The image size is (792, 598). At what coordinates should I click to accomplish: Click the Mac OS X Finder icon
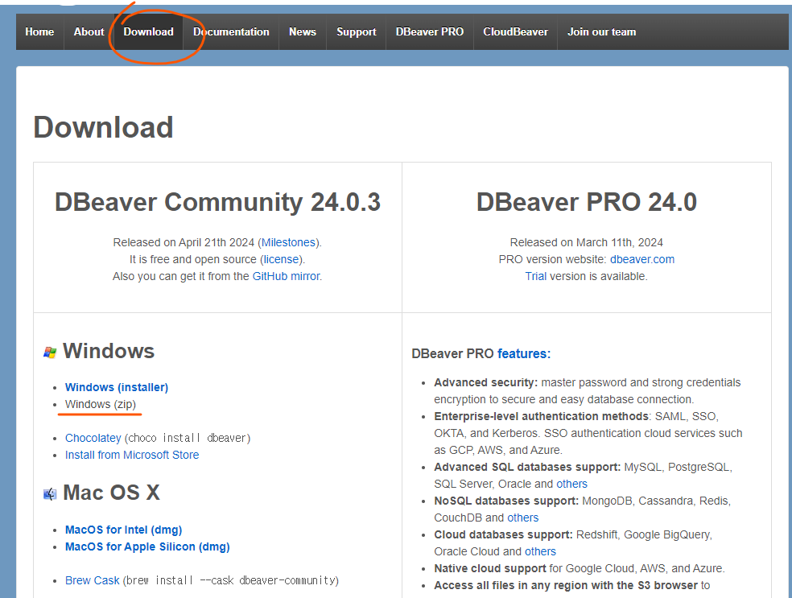coord(50,493)
